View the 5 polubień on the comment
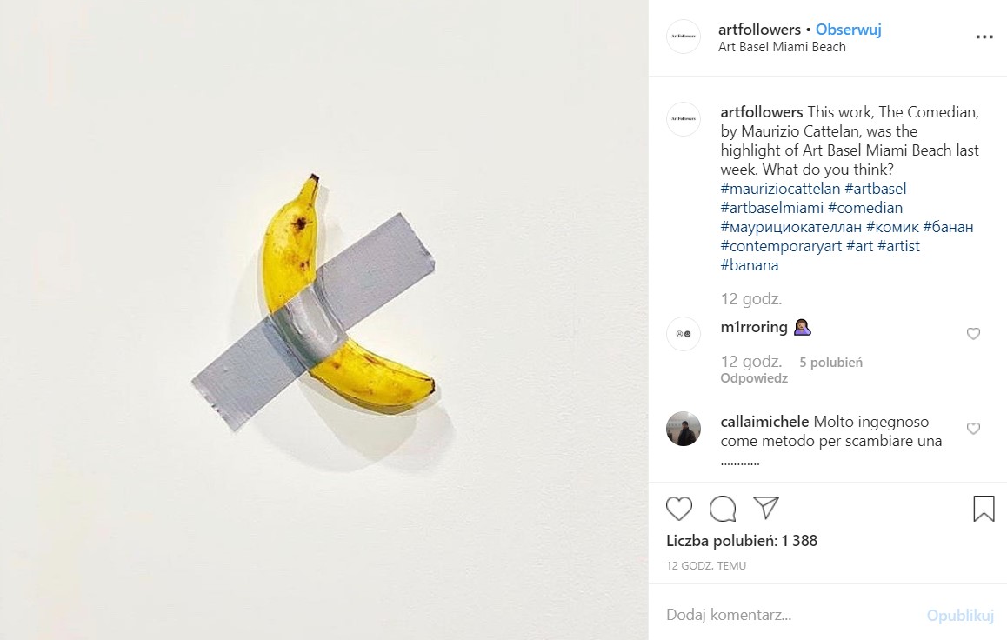The width and height of the screenshot is (1007, 640). [830, 363]
